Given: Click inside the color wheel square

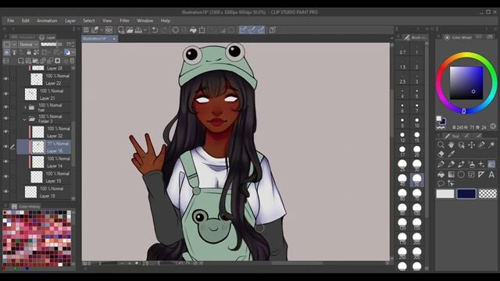Looking at the screenshot, I should (x=466, y=83).
